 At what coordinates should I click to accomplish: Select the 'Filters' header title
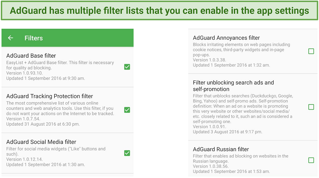(34, 38)
